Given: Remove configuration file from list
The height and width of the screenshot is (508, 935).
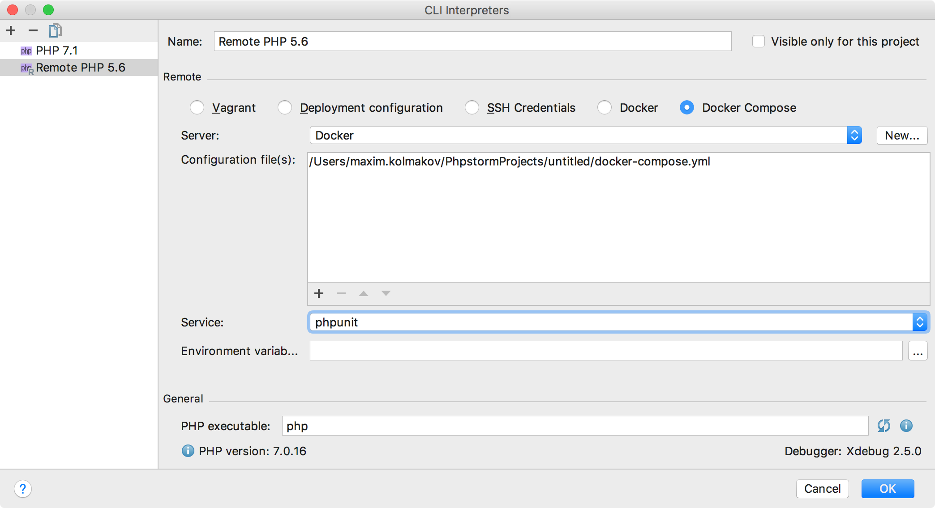Looking at the screenshot, I should [341, 293].
